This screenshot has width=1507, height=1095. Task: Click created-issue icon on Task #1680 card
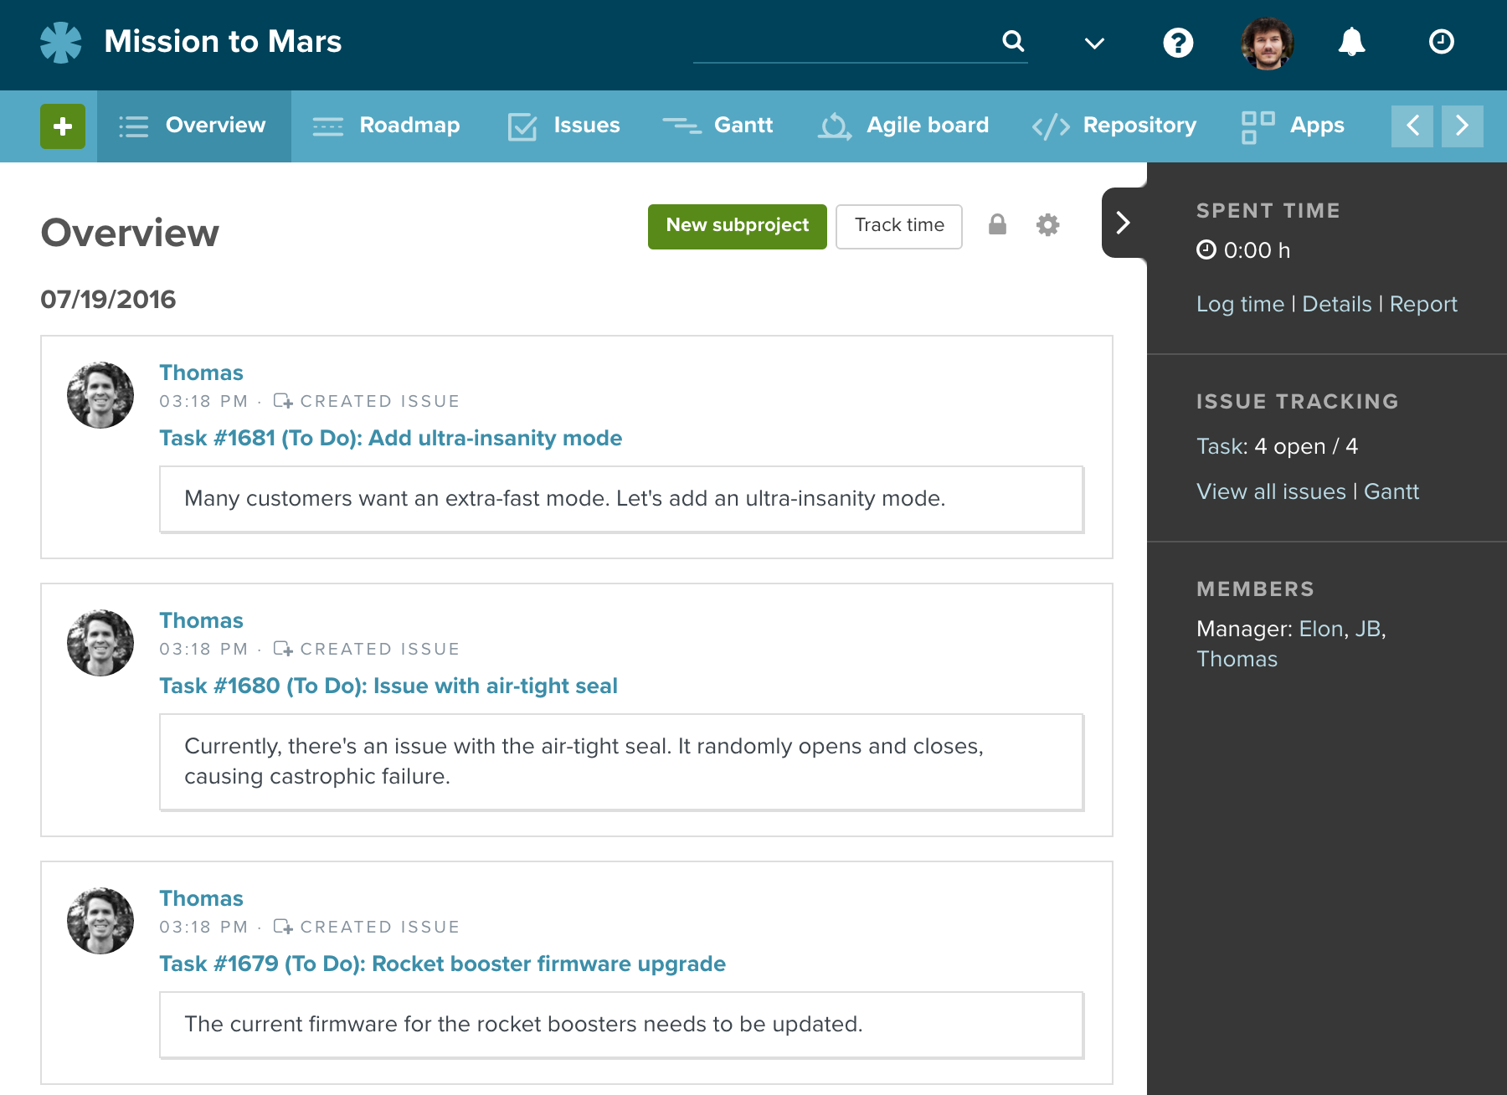click(x=283, y=649)
